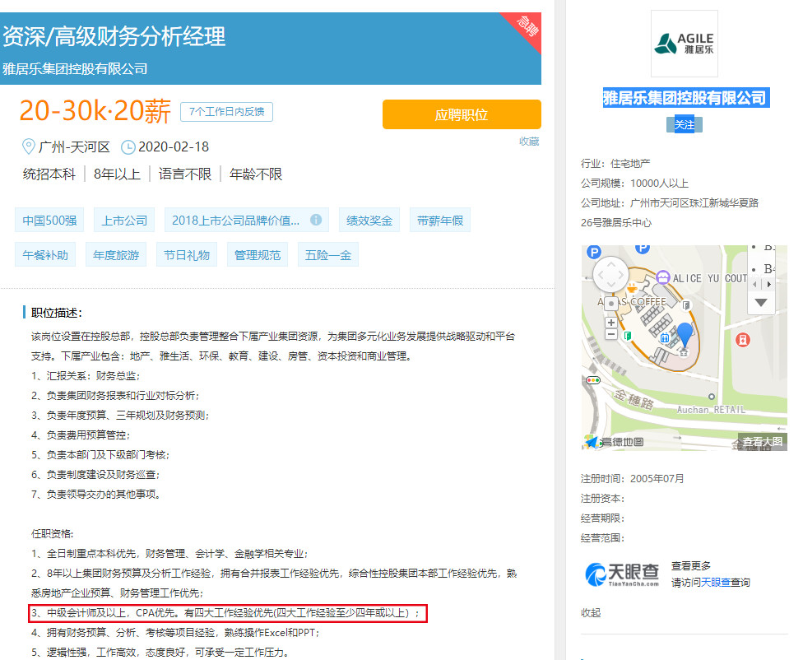Click the 急聘 urgent ribbon
803x660 pixels.
526,26
